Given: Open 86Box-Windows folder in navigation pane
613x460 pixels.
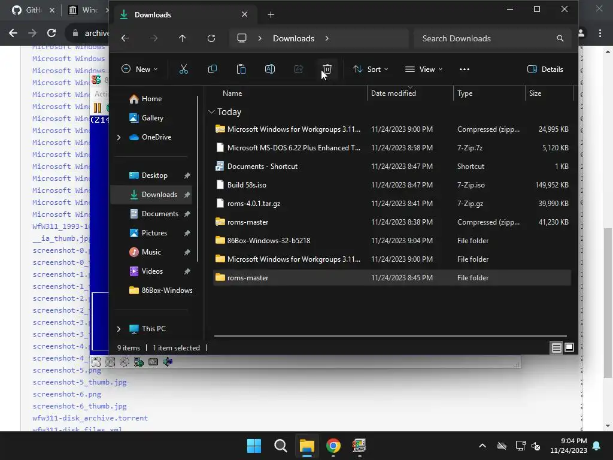Looking at the screenshot, I should pyautogui.click(x=160, y=290).
